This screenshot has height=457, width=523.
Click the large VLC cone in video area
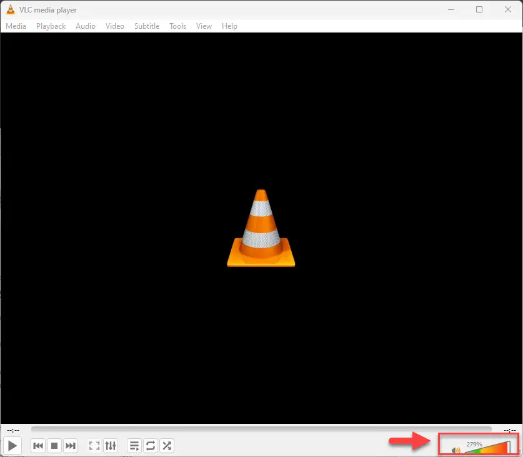click(261, 228)
